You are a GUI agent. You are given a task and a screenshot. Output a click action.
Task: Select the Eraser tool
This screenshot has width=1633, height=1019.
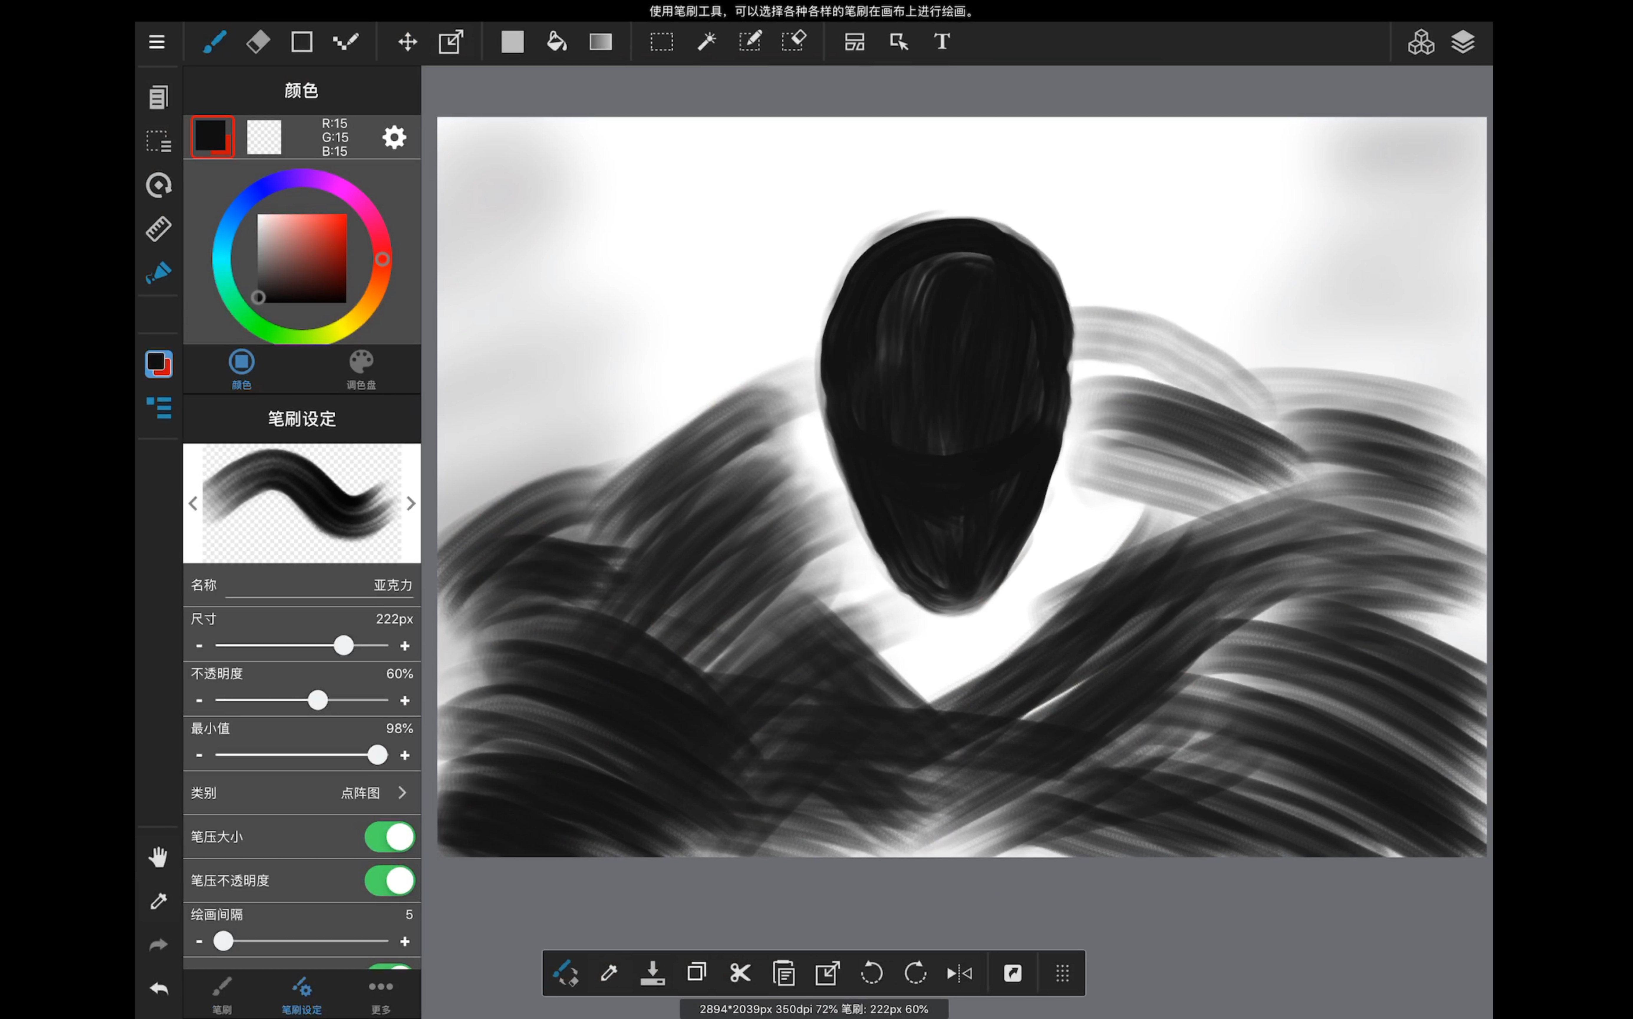(x=258, y=42)
